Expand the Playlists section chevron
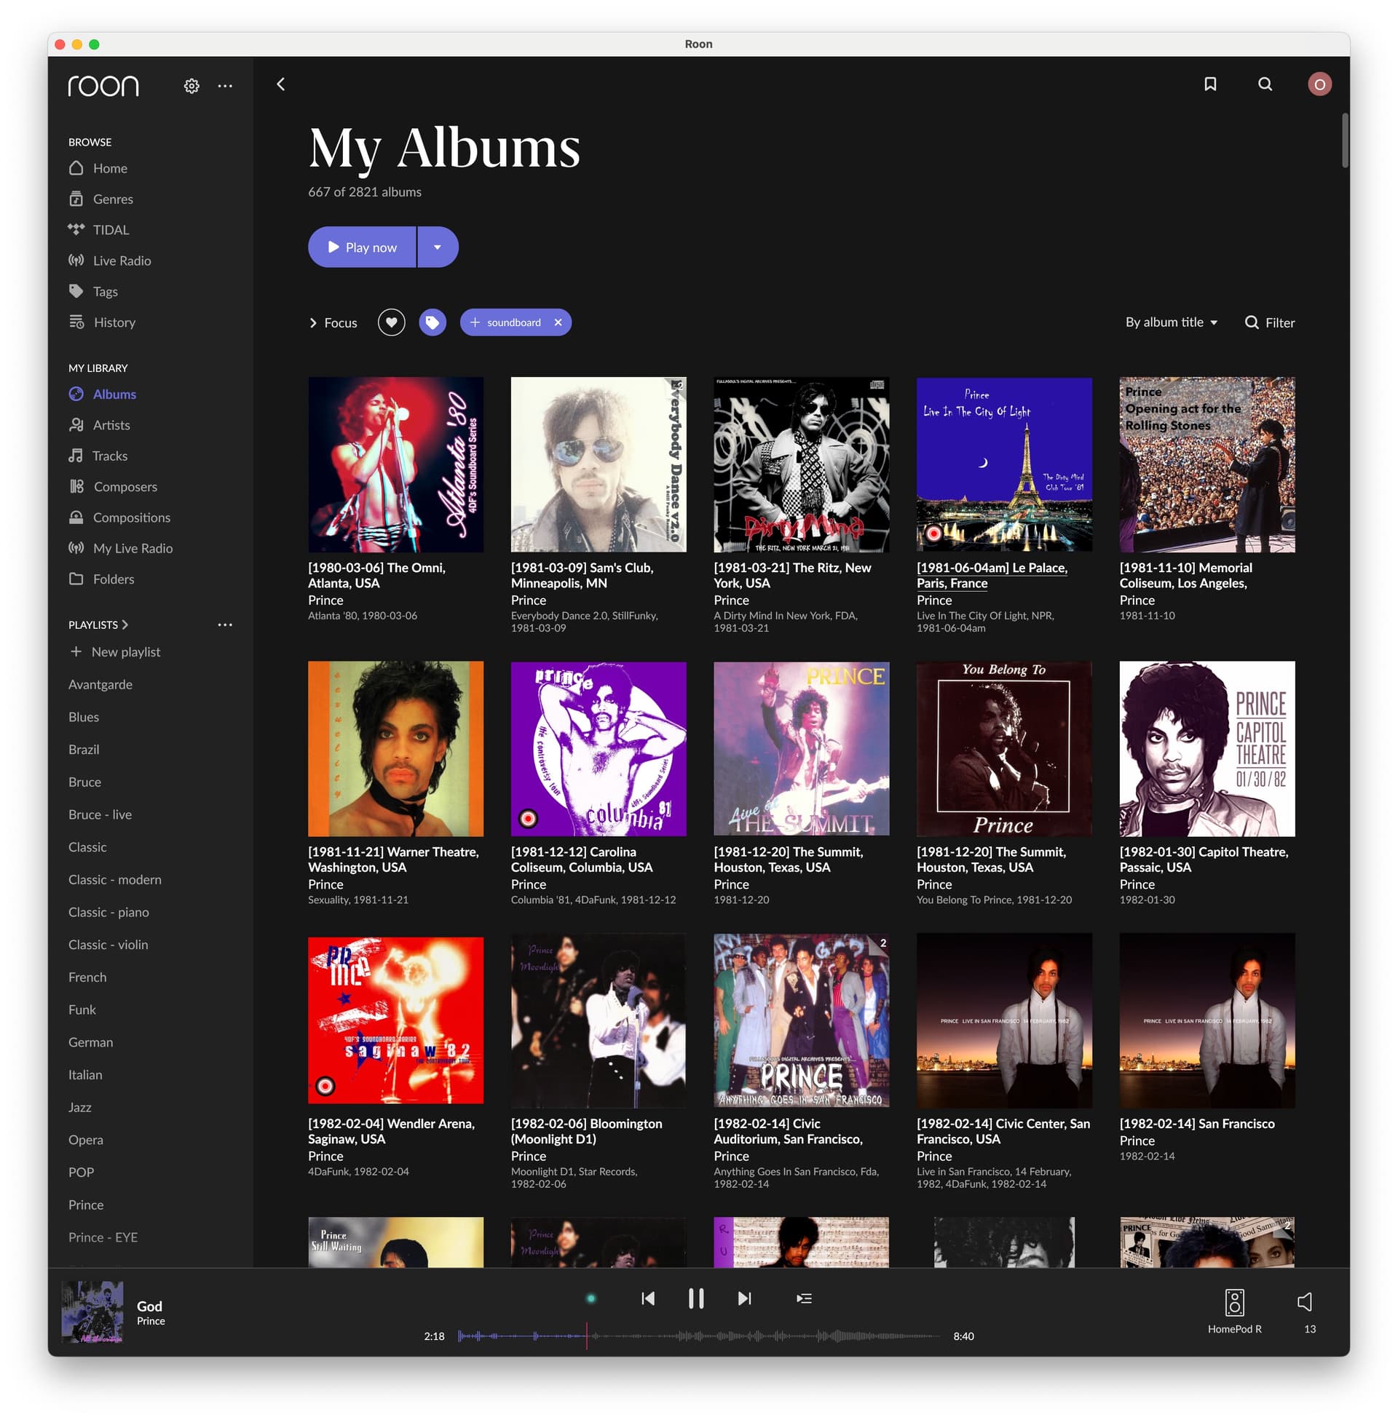The width and height of the screenshot is (1398, 1420). coord(125,624)
